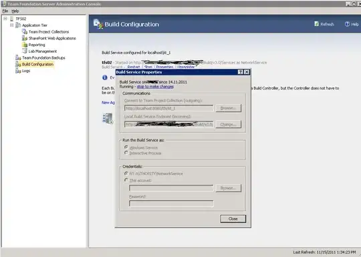
Task: Click the Refresh icon in header
Action: click(x=317, y=24)
